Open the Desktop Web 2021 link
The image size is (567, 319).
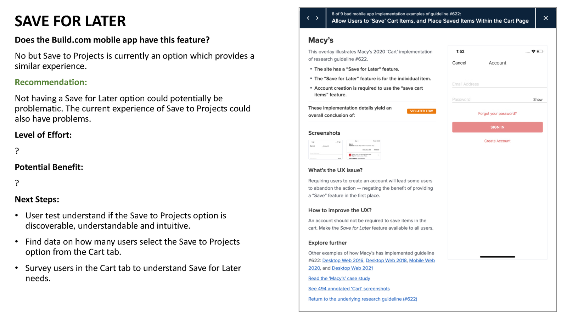(x=352, y=268)
